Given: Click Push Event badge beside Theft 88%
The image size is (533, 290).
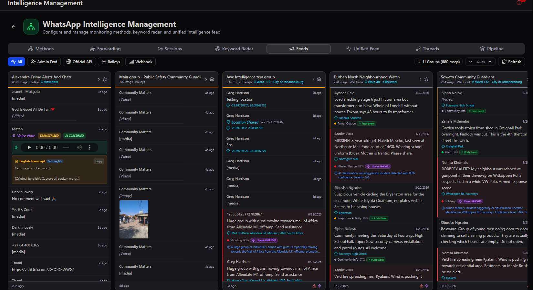Looking at the screenshot, I should pyautogui.click(x=469, y=152).
